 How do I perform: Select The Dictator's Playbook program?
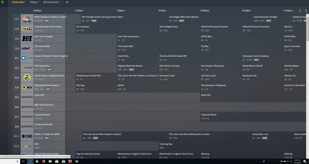(241, 87)
